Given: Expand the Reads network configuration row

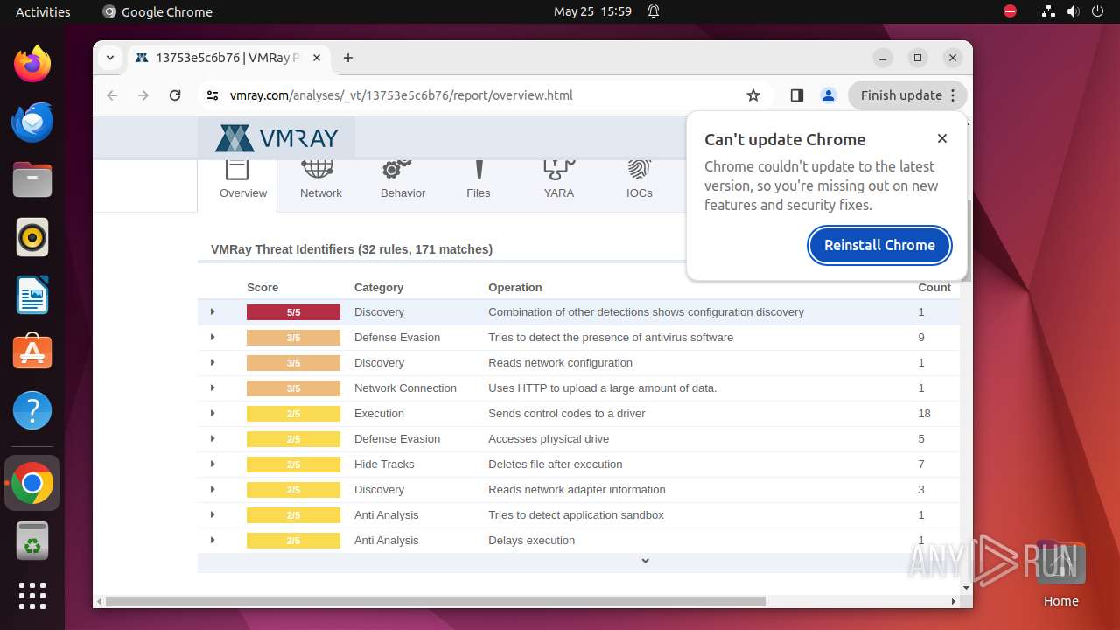Looking at the screenshot, I should 213,362.
